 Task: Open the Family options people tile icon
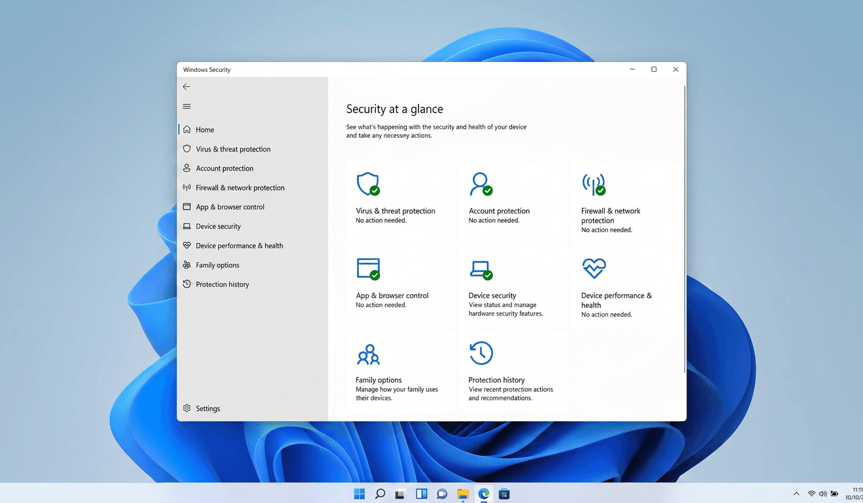pyautogui.click(x=368, y=354)
